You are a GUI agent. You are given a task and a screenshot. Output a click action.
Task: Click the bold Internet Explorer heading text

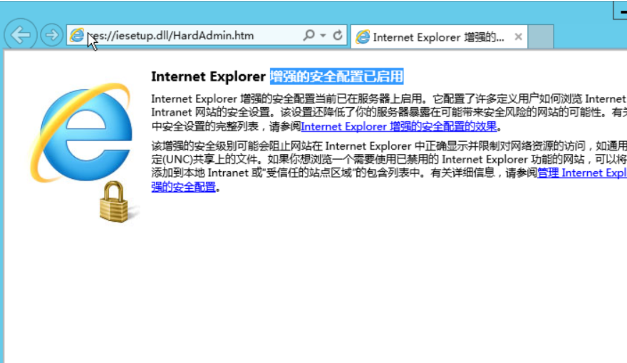[x=208, y=76]
